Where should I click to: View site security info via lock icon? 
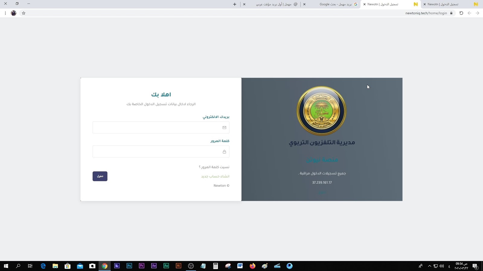(451, 13)
